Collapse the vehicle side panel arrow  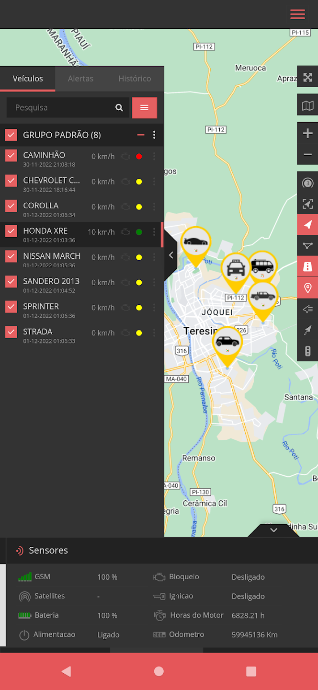[x=171, y=255]
